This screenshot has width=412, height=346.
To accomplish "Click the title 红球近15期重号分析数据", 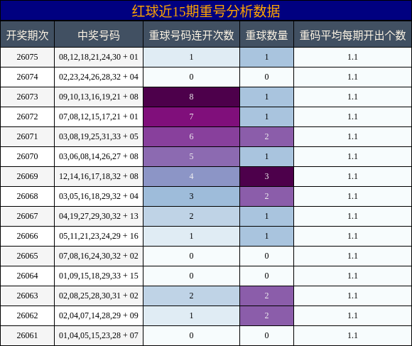I will pos(206,11).
